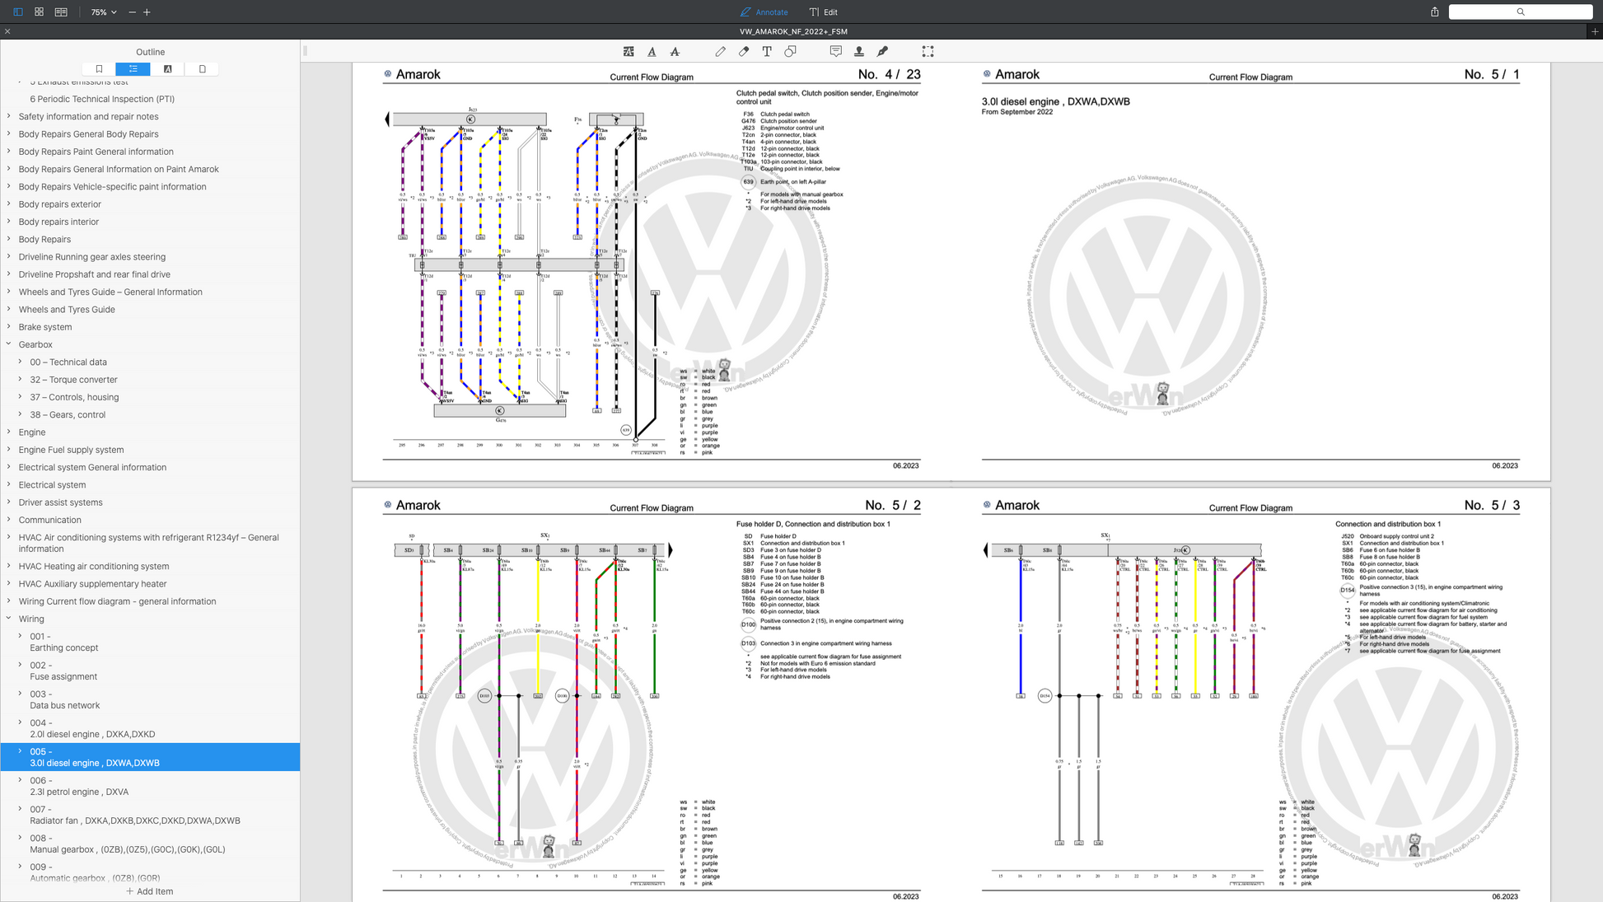The height and width of the screenshot is (902, 1603).
Task: Open 006 - 2.3l petrol engine, DXVA
Action: [79, 786]
